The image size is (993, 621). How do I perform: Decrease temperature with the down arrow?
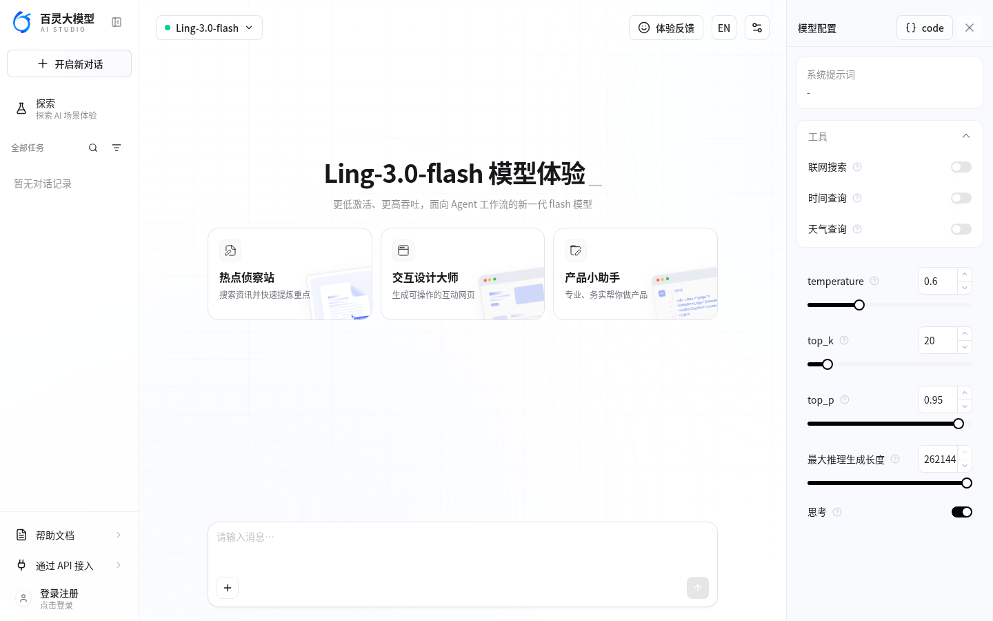(965, 288)
